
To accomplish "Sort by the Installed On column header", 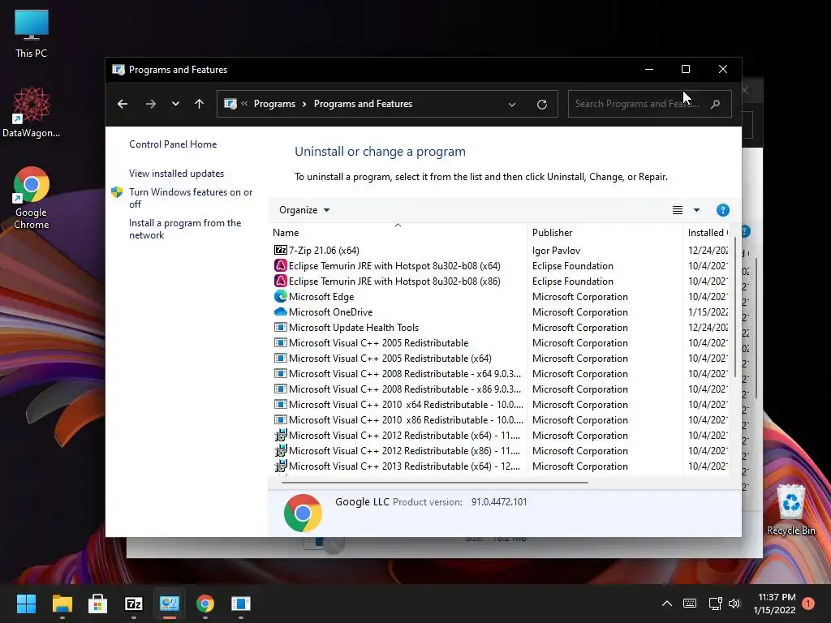I will pos(707,233).
